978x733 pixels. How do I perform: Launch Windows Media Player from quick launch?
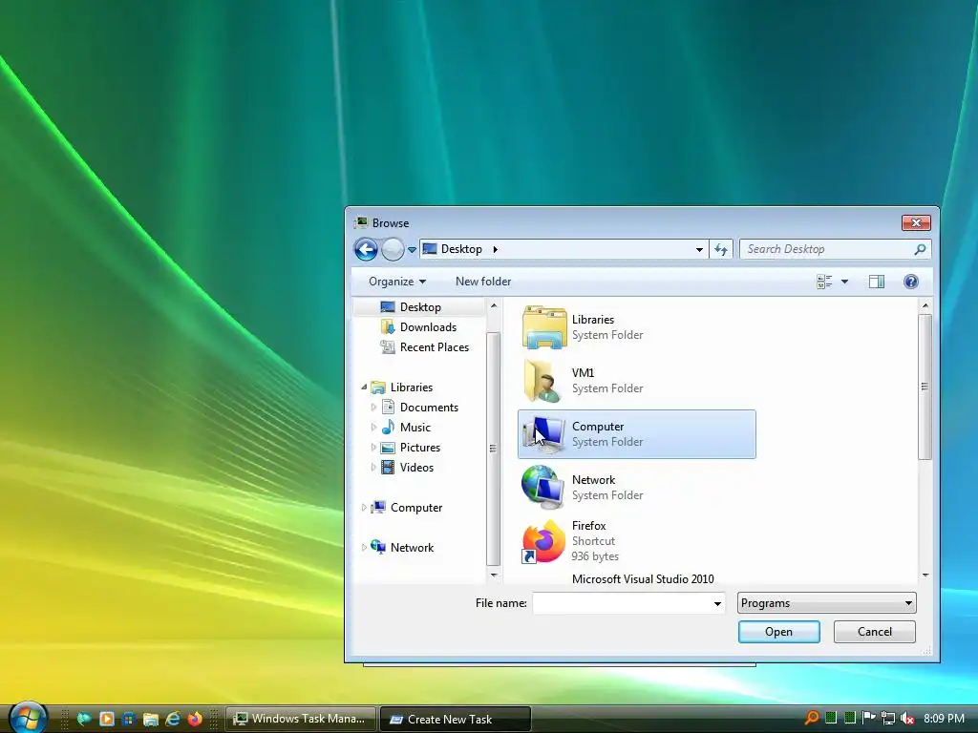pyautogui.click(x=107, y=719)
